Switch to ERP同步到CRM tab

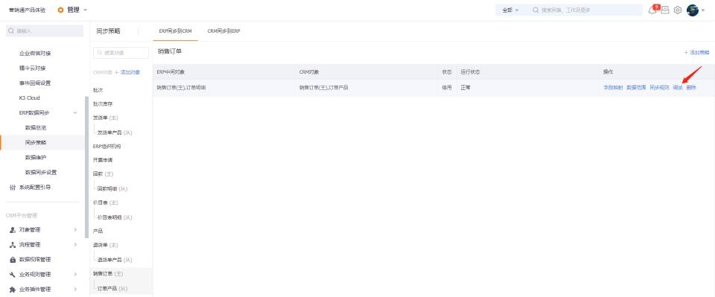coord(175,31)
